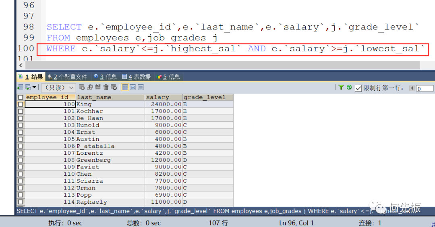Viewport: 435px width, 227px height.
Task: Open the copy options dropdown arrow
Action: [34, 87]
